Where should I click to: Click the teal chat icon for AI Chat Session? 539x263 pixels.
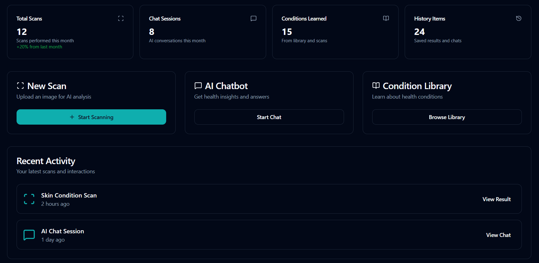pyautogui.click(x=29, y=235)
